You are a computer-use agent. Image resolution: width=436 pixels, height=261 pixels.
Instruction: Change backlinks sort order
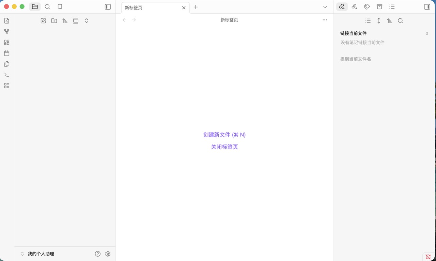390,21
